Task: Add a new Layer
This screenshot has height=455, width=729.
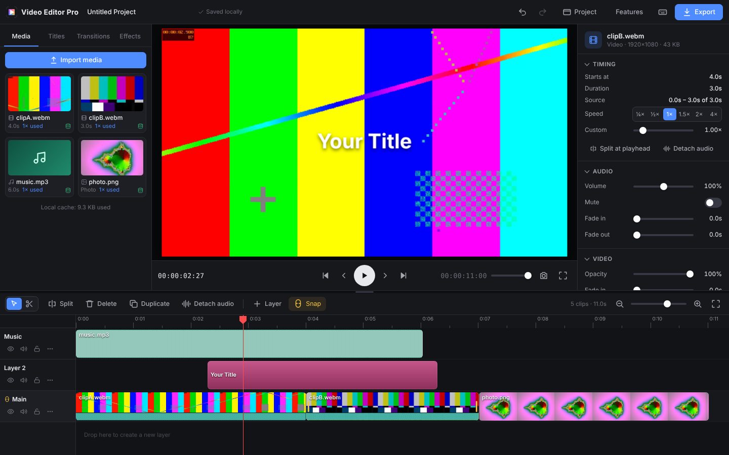Action: (267, 304)
